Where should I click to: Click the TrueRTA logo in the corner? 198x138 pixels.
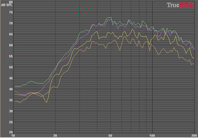click(x=180, y=5)
